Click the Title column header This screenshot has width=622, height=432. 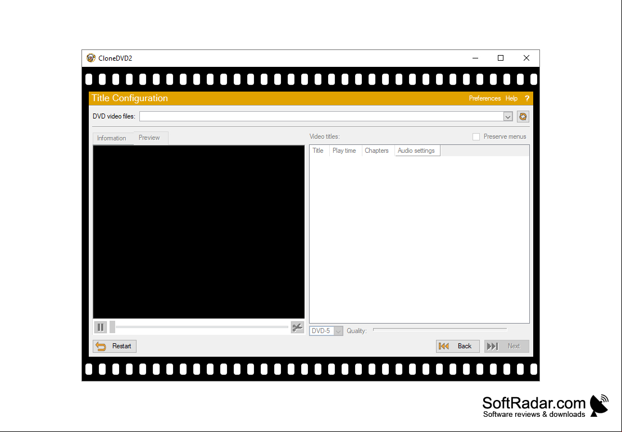(x=318, y=151)
